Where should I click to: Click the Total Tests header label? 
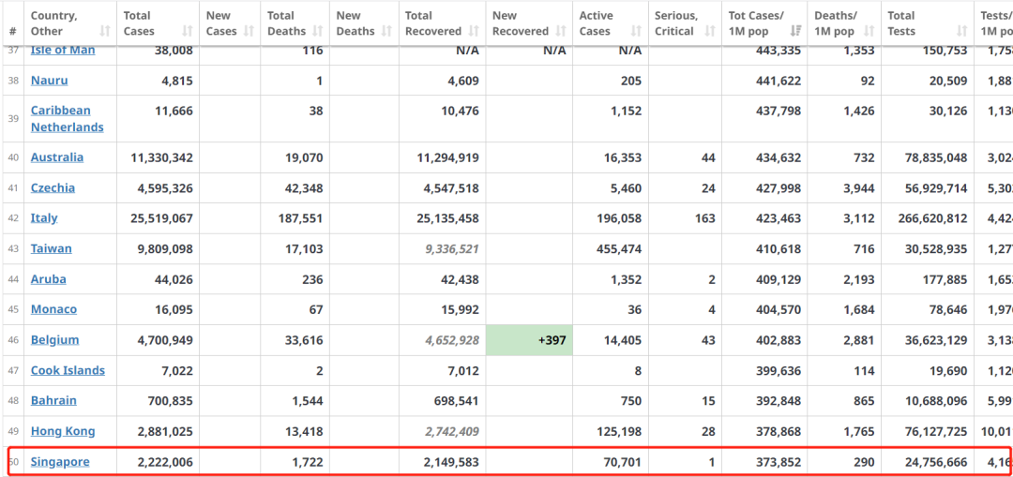[x=901, y=23]
